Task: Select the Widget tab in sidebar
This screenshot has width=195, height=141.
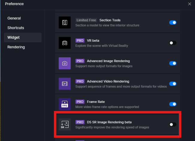Action: [14, 37]
